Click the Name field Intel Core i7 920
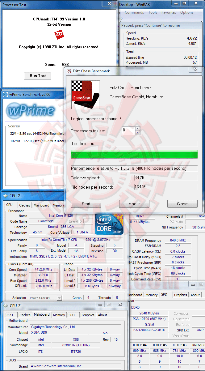The width and height of the screenshot is (205, 371). point(61,216)
